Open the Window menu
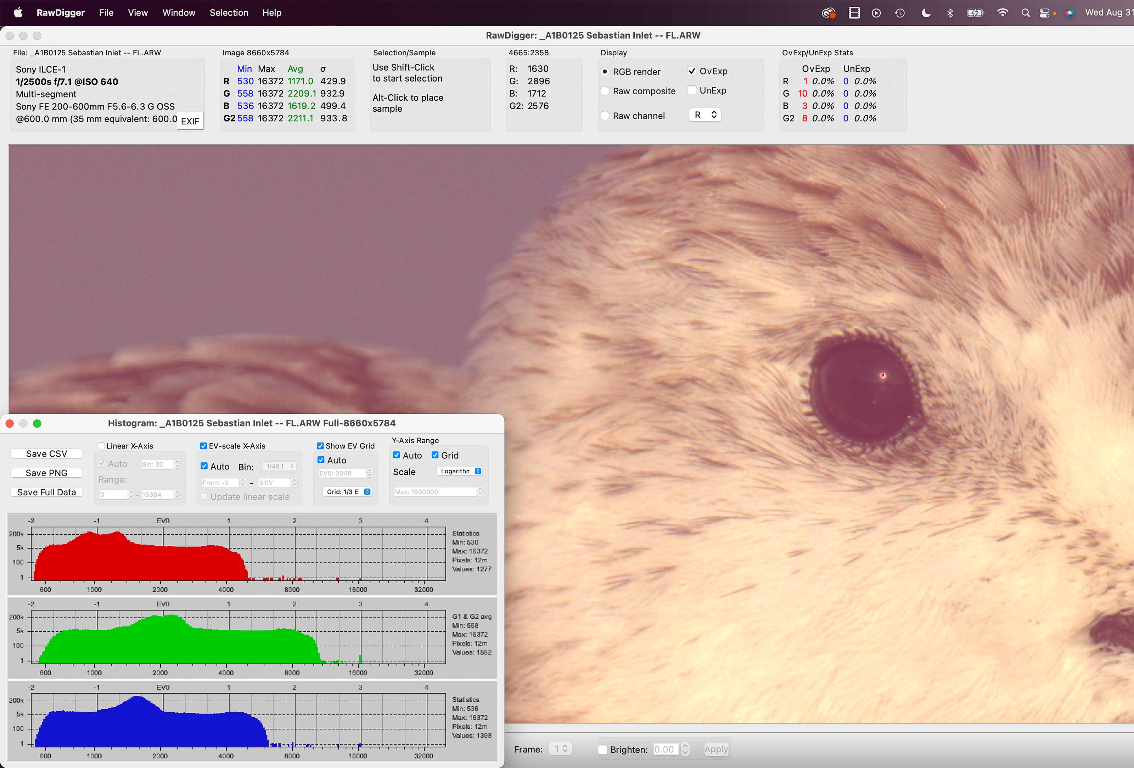The height and width of the screenshot is (768, 1134). point(179,13)
